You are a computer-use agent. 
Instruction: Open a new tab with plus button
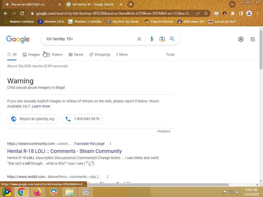131,4
